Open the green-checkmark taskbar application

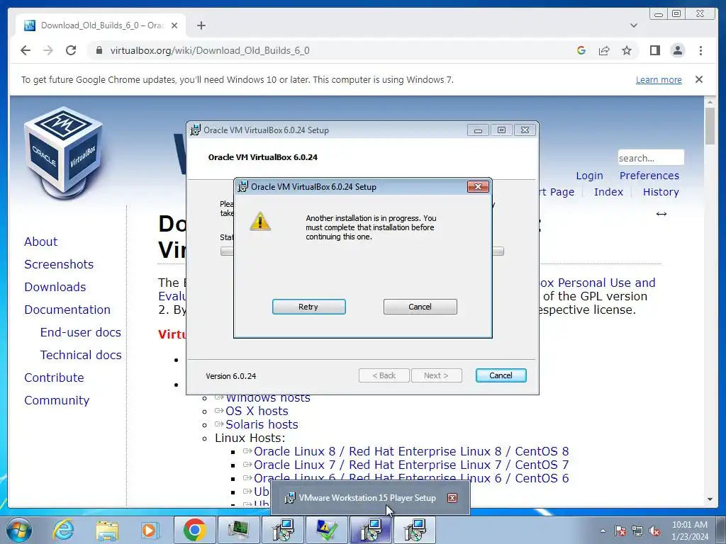click(x=326, y=530)
